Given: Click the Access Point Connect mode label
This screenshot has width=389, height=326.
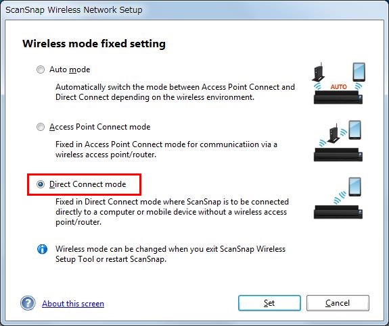Looking at the screenshot, I should [99, 127].
